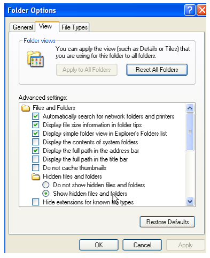Click the Cancel button

click(x=142, y=245)
